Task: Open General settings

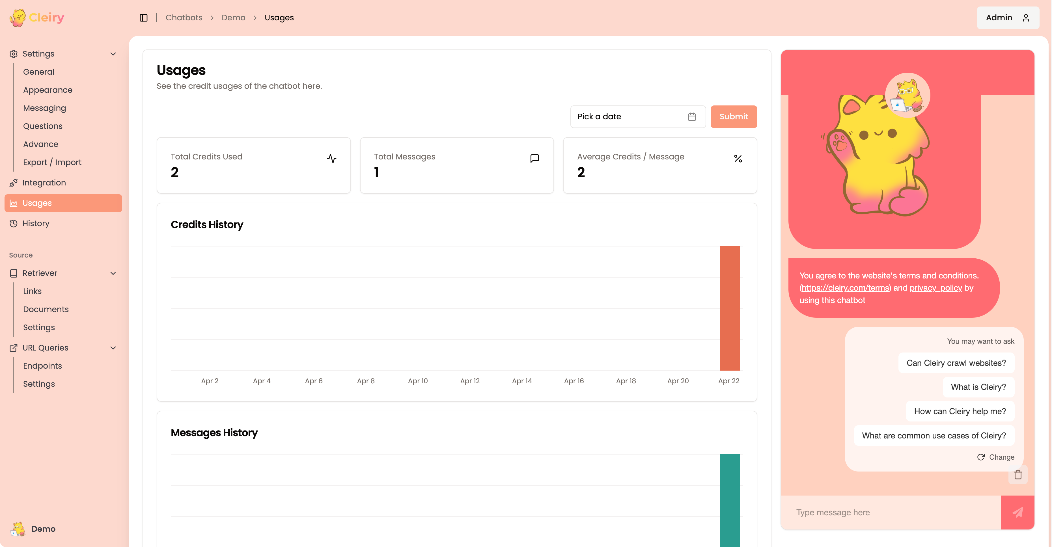Action: pos(39,72)
